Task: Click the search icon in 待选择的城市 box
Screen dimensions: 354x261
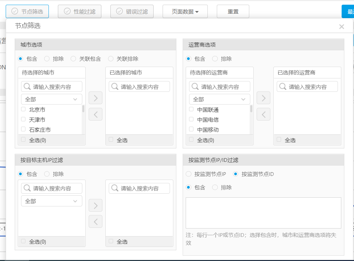Action: [27, 87]
